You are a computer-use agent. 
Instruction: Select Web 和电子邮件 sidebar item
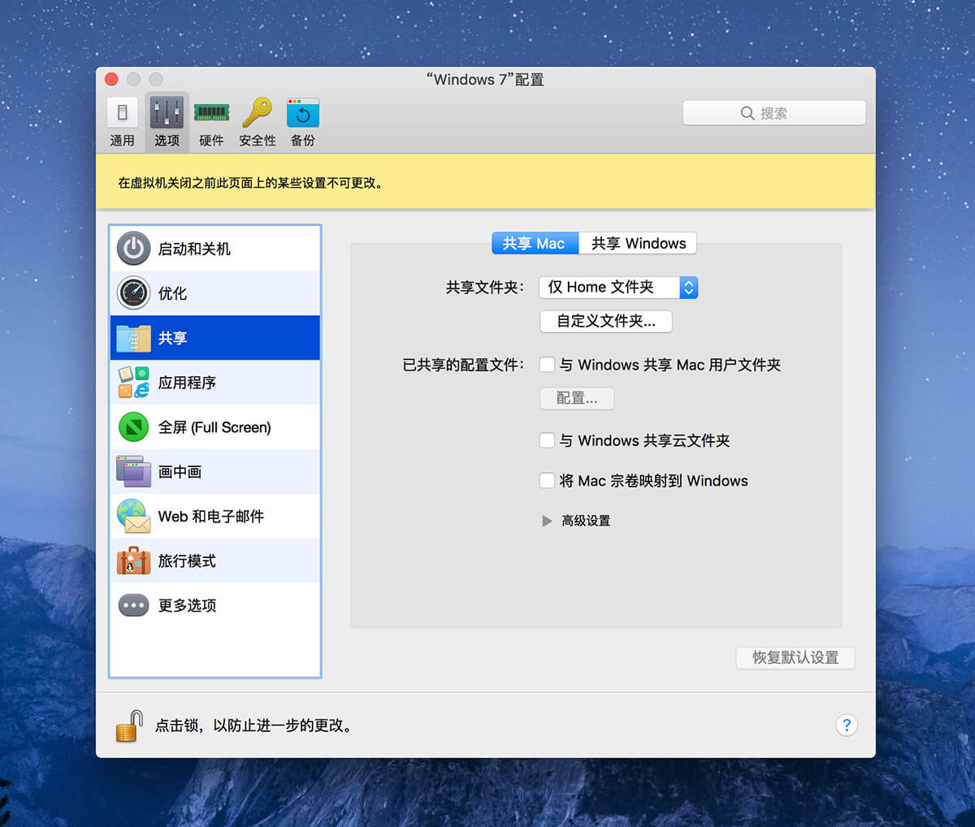[215, 516]
